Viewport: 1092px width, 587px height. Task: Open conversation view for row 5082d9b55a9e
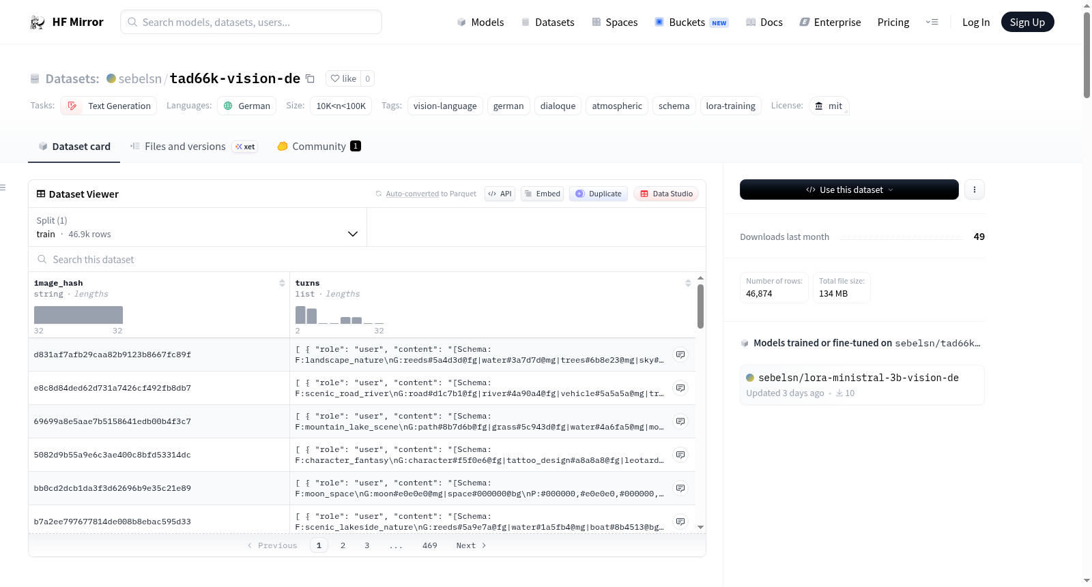coord(680,455)
